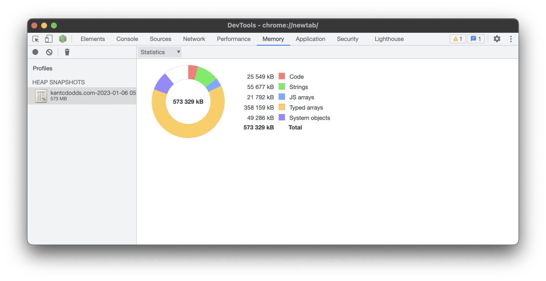Screen dimensions: 546x281
Task: Click the green maximize window button
Action: click(53, 26)
